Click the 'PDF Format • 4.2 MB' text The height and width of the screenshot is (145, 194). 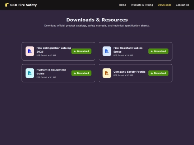click(x=46, y=55)
